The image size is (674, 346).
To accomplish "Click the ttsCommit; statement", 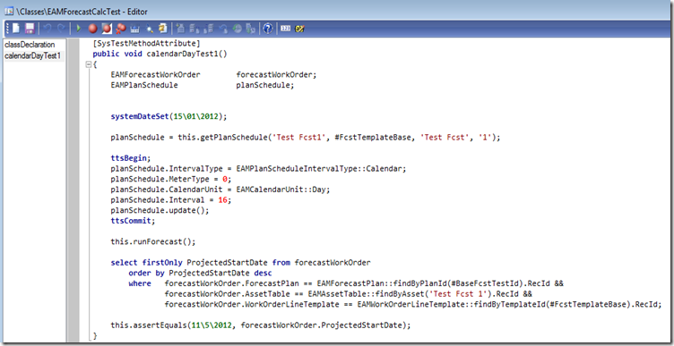I will click(133, 221).
